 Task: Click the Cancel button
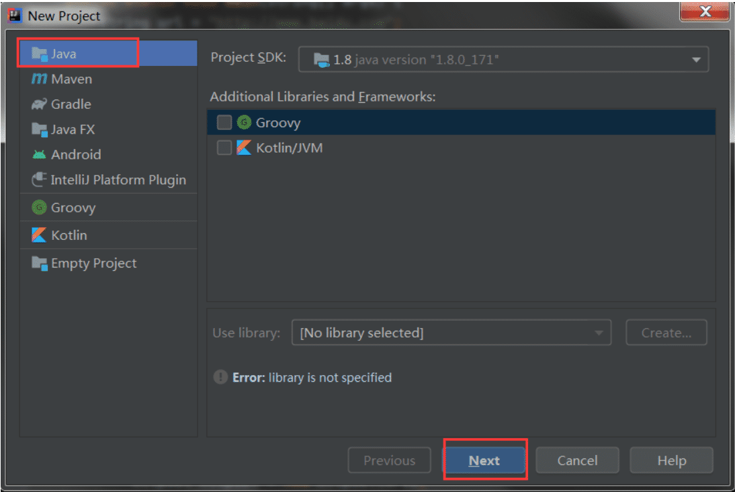(577, 460)
